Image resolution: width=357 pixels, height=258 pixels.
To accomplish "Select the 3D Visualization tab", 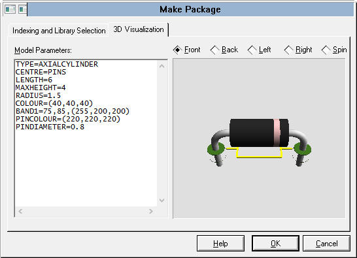I will pyautogui.click(x=139, y=29).
